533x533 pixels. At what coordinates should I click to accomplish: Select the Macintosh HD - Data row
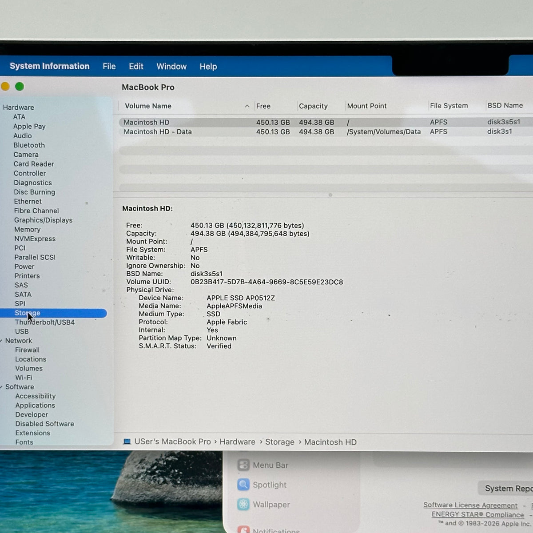[x=326, y=131]
